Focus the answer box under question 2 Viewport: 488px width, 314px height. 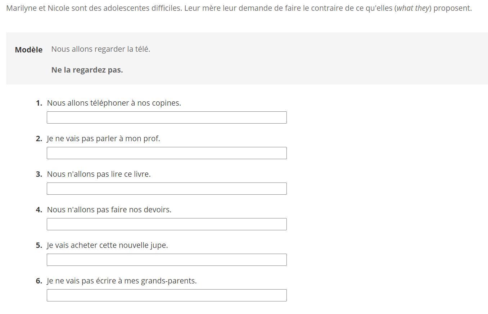tap(167, 153)
